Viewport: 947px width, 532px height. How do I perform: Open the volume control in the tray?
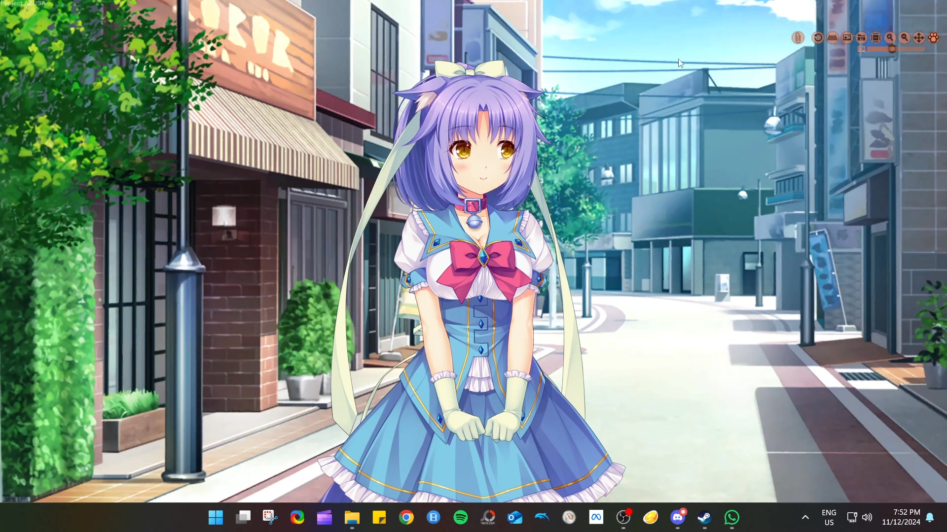pyautogui.click(x=867, y=517)
